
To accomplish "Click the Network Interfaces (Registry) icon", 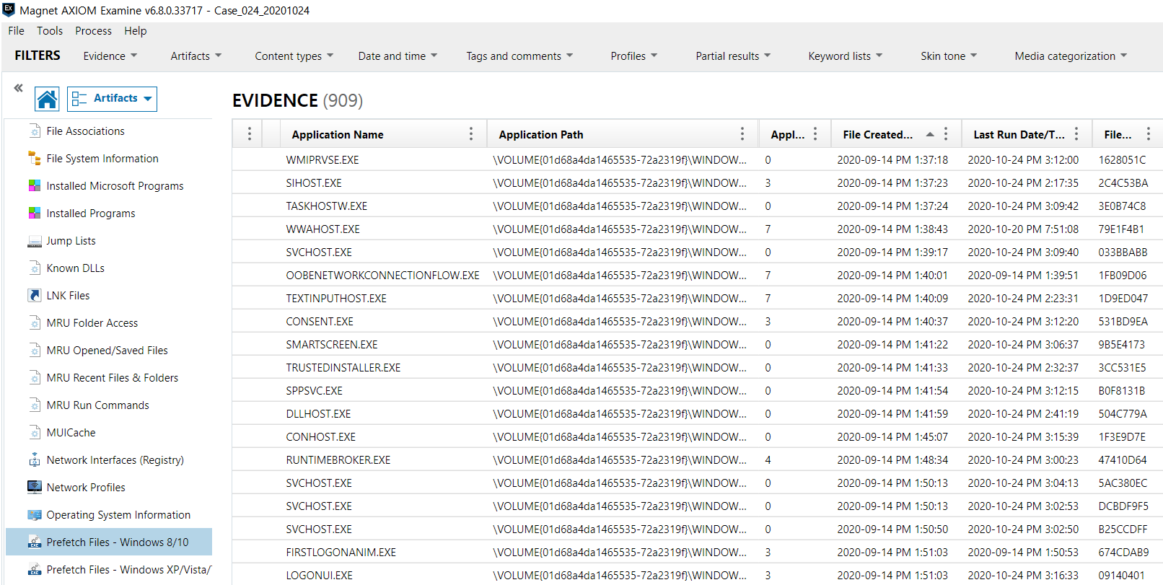I will click(x=35, y=459).
